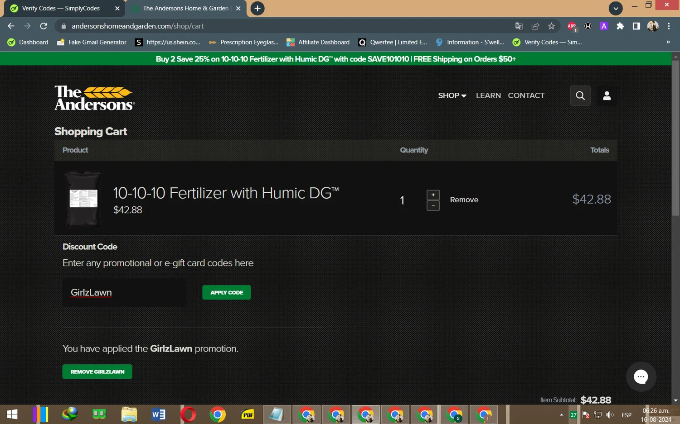This screenshot has width=680, height=424.
Task: Open the Information - S'well bookmark
Action: (x=470, y=42)
